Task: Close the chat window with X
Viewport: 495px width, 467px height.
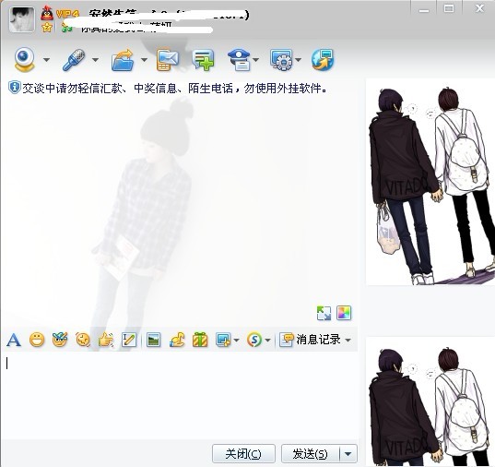Action: pos(479,8)
